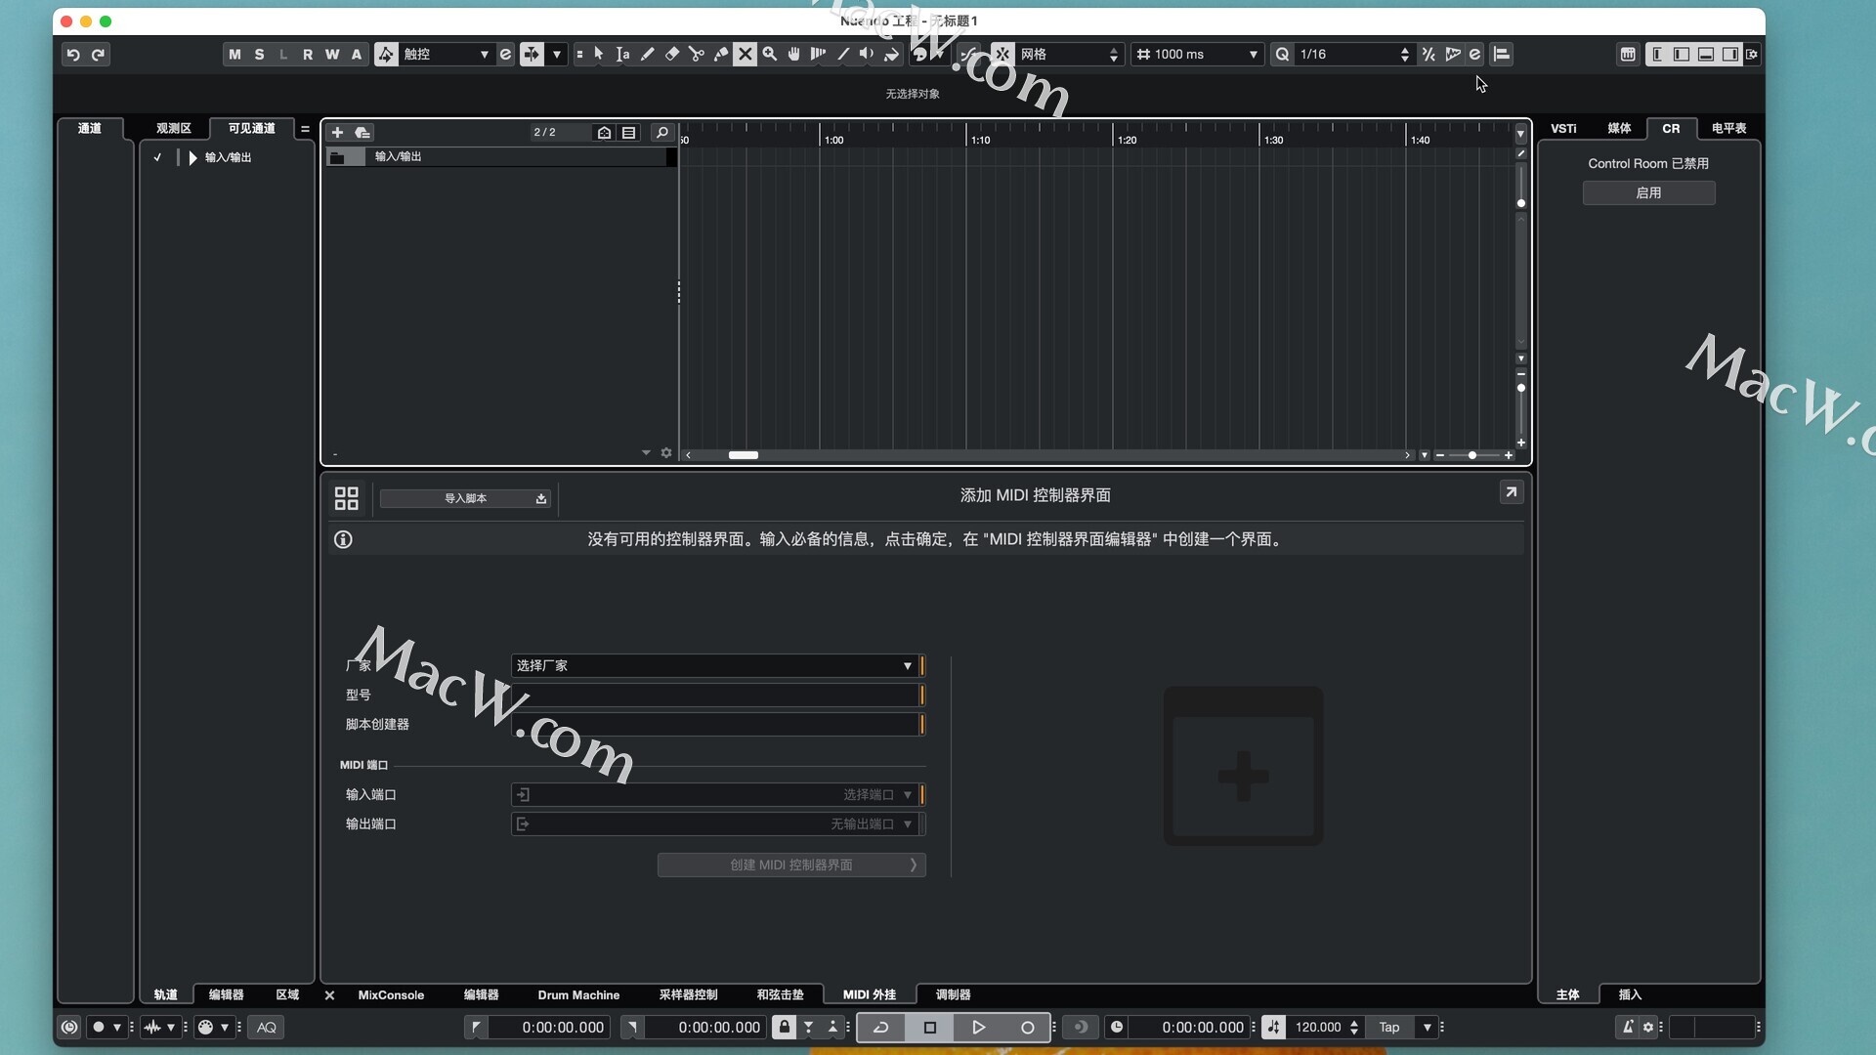Select the Eraser tool in toolbar
Screen dimensions: 1876x1055
[672, 55]
